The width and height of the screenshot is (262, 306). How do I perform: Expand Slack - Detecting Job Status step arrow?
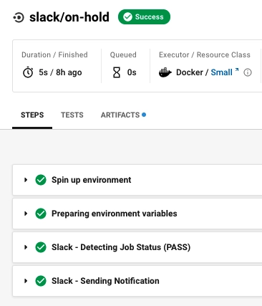click(26, 247)
